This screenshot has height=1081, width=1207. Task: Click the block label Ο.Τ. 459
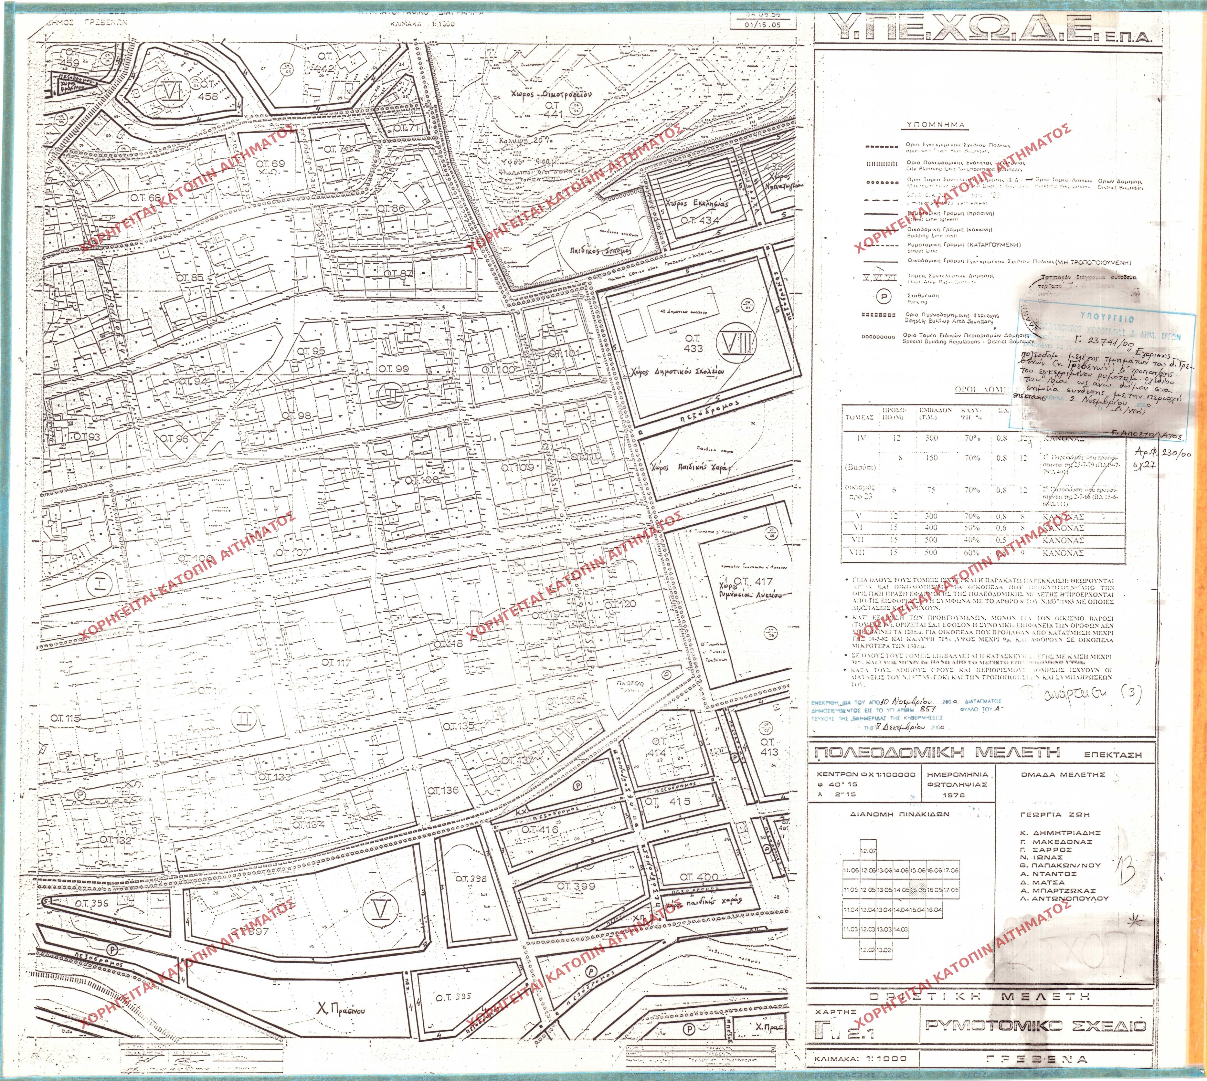click(69, 58)
